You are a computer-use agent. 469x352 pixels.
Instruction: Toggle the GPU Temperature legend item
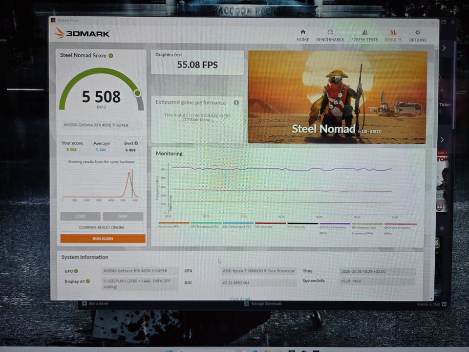(238, 225)
